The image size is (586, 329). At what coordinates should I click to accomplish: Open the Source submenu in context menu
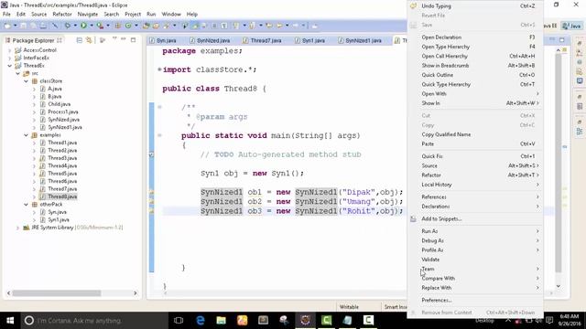(x=474, y=165)
